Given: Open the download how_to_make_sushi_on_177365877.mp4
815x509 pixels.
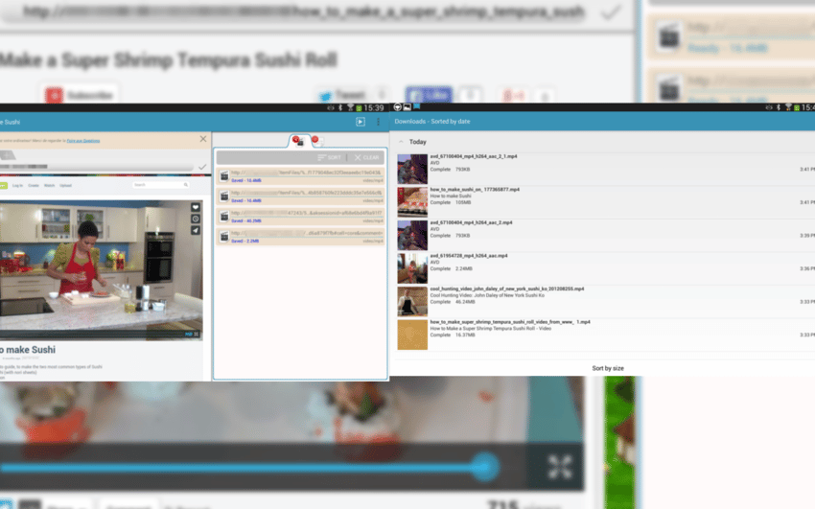Looking at the screenshot, I should [x=606, y=202].
